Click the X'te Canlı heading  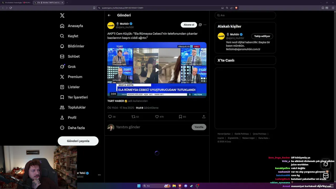[226, 60]
